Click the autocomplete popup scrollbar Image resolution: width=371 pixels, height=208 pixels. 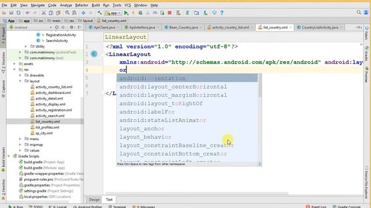pyautogui.click(x=260, y=86)
